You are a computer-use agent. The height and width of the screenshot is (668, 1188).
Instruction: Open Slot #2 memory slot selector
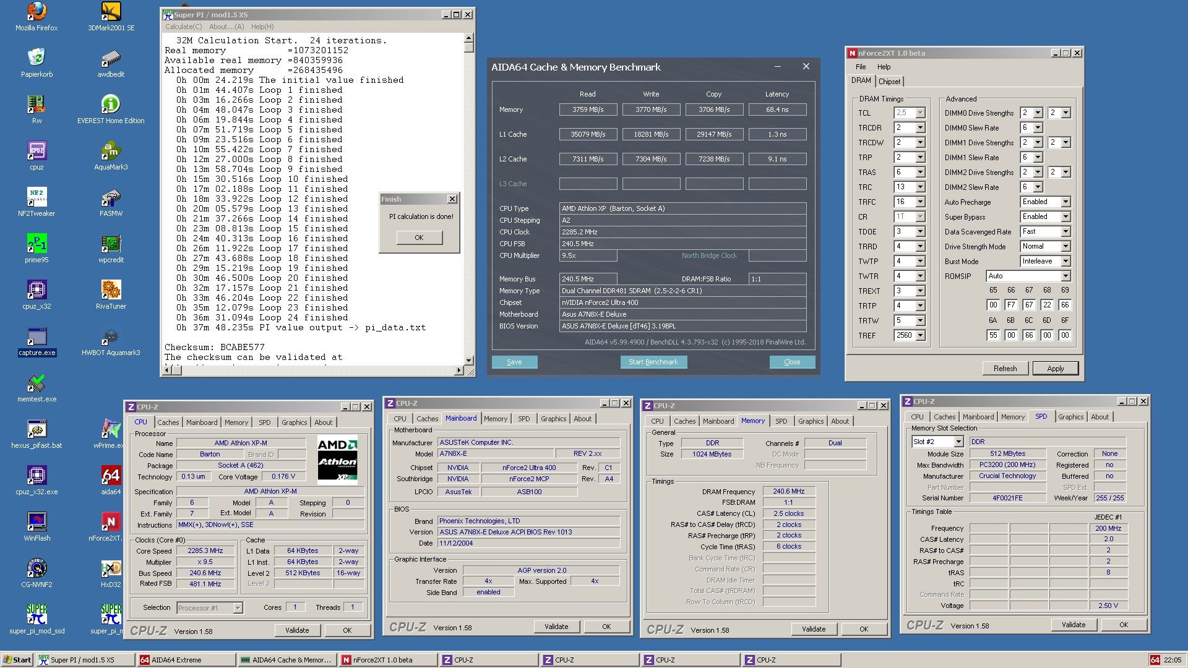[937, 442]
